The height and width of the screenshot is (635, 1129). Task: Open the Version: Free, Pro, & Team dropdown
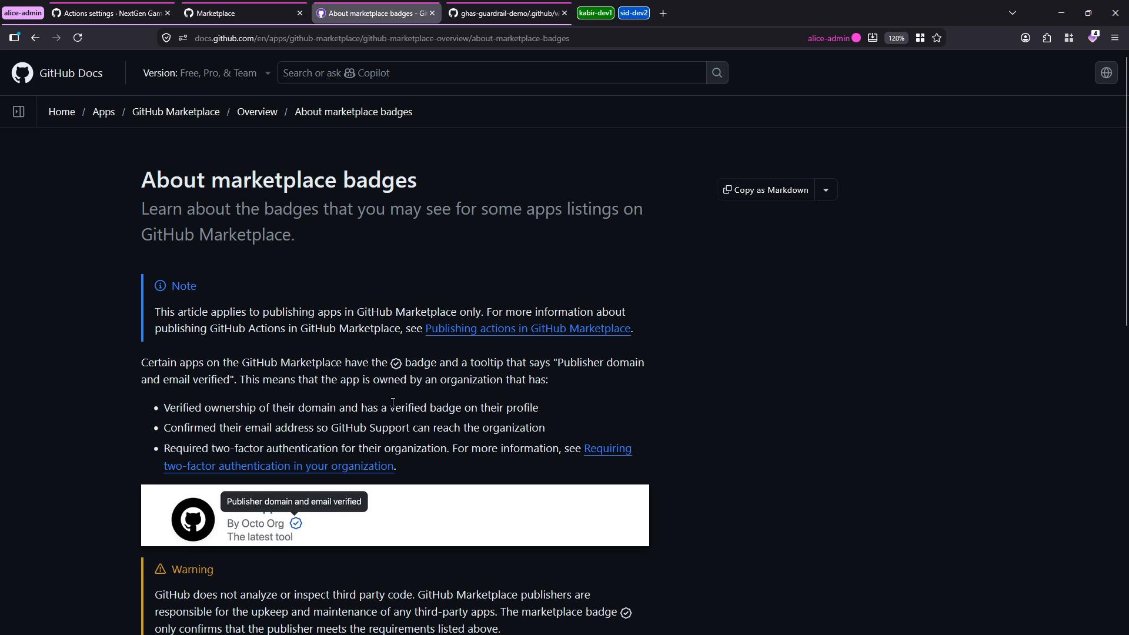(x=206, y=73)
